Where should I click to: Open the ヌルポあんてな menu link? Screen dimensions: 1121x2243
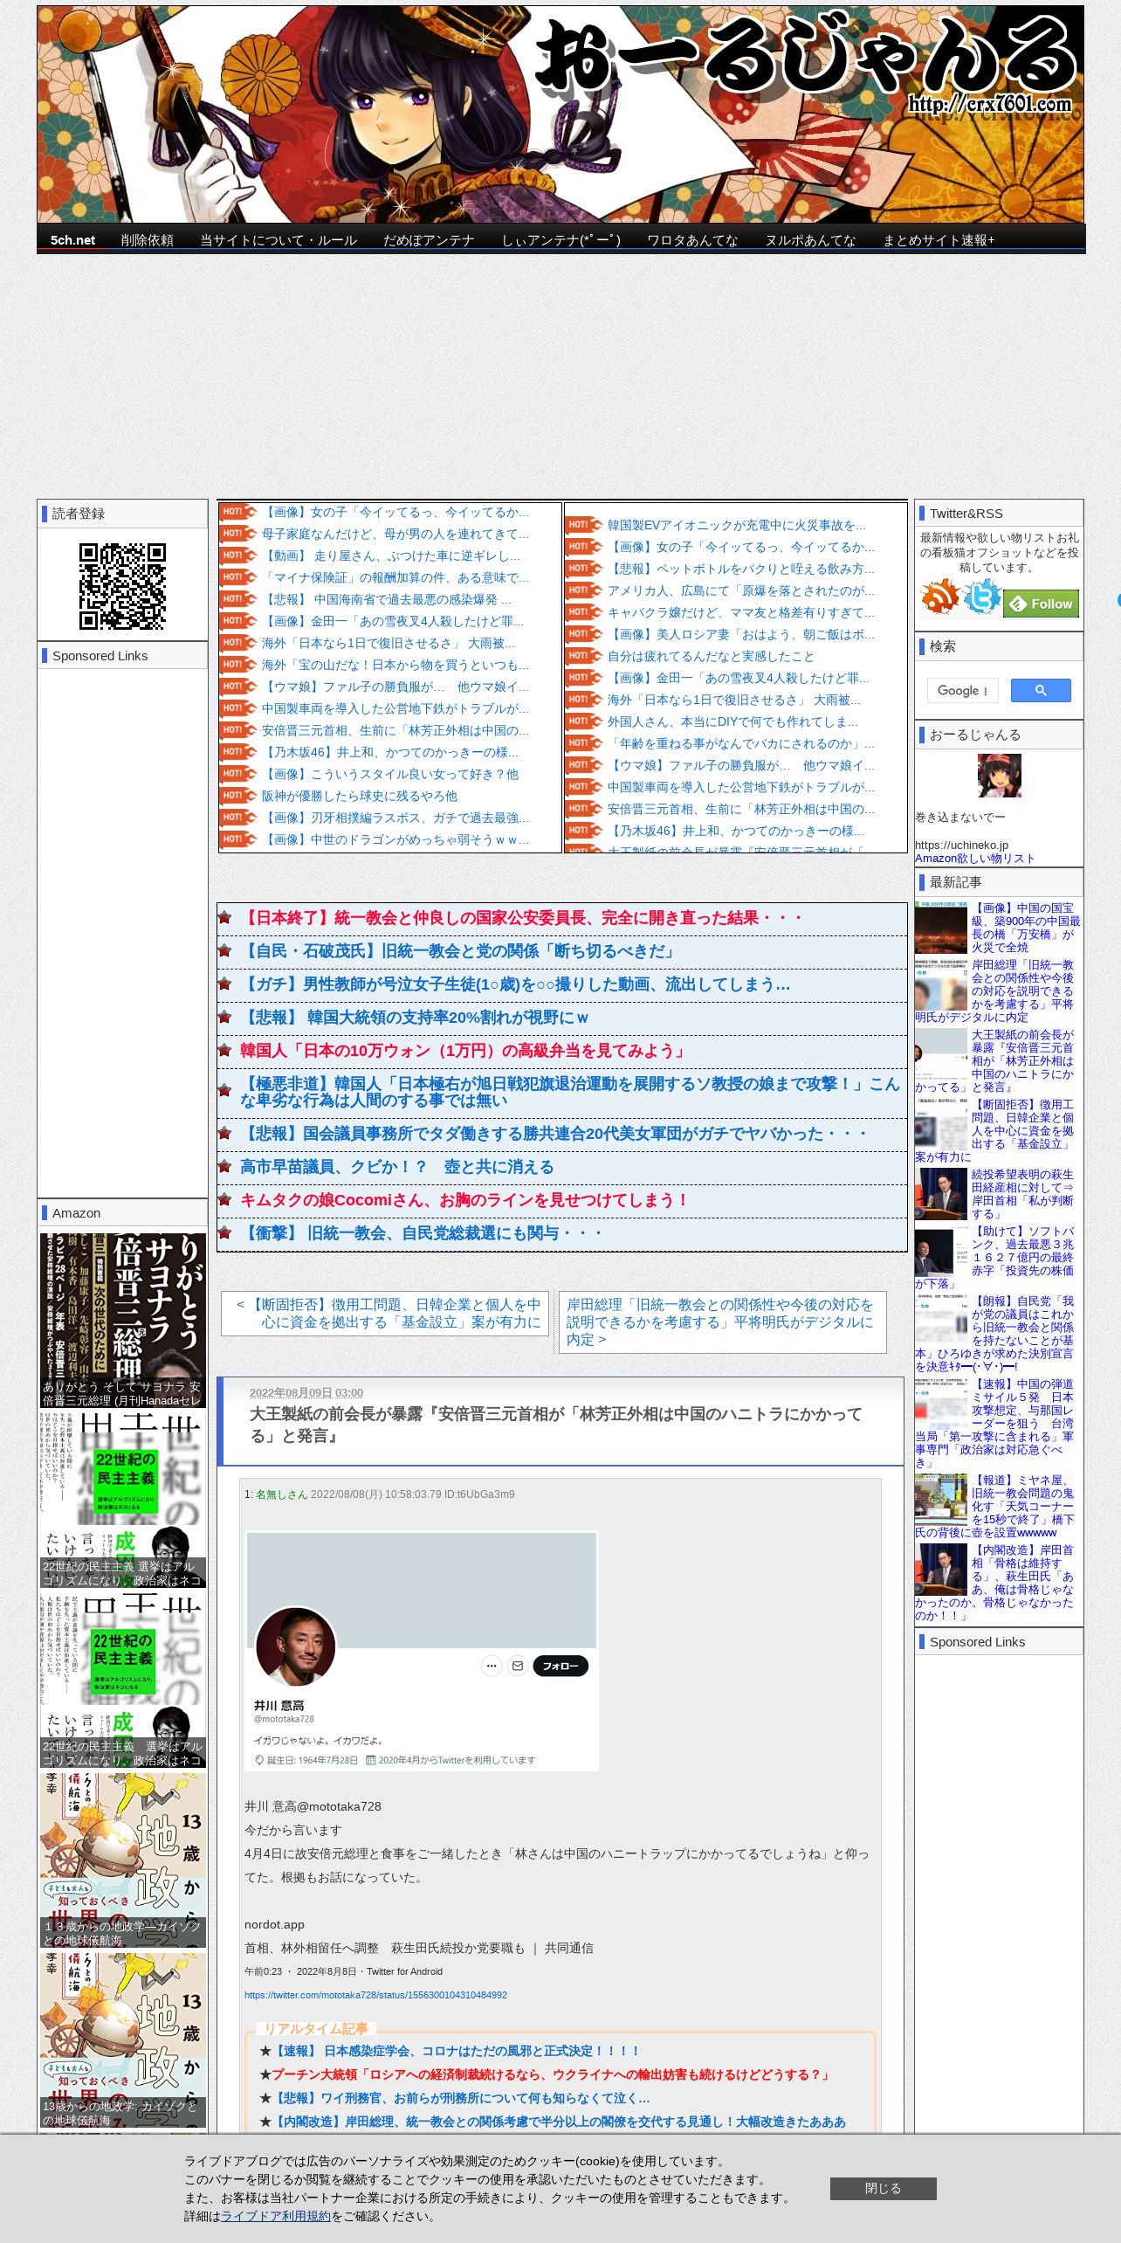click(x=810, y=240)
